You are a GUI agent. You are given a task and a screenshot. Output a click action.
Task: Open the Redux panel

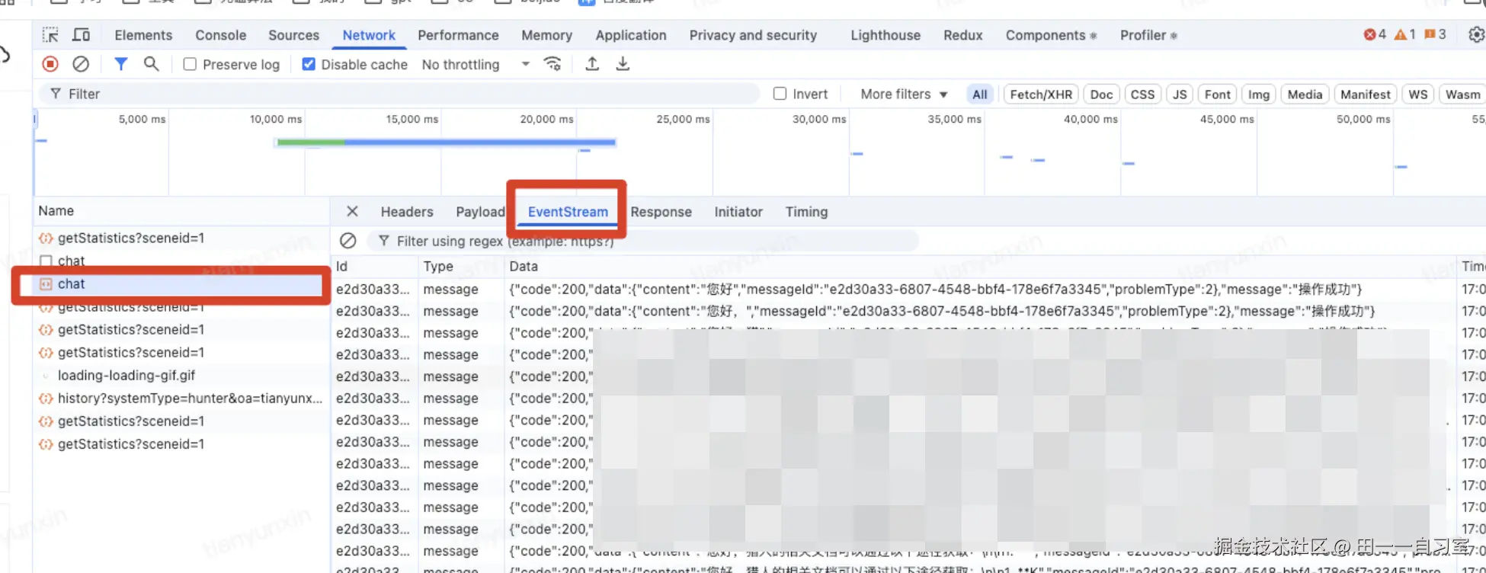(x=963, y=35)
